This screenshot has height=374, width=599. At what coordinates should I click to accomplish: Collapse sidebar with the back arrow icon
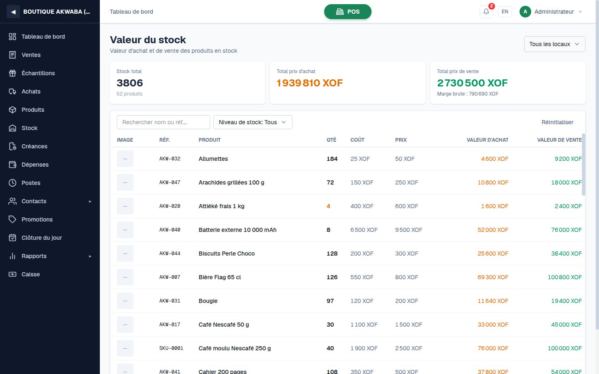tap(13, 12)
